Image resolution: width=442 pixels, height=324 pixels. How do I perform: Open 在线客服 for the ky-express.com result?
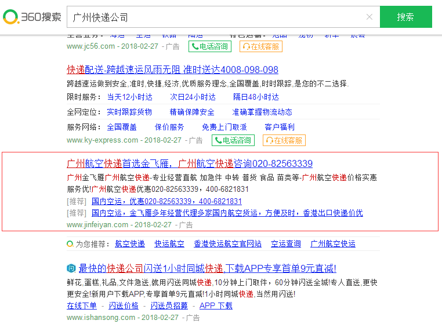(284, 140)
